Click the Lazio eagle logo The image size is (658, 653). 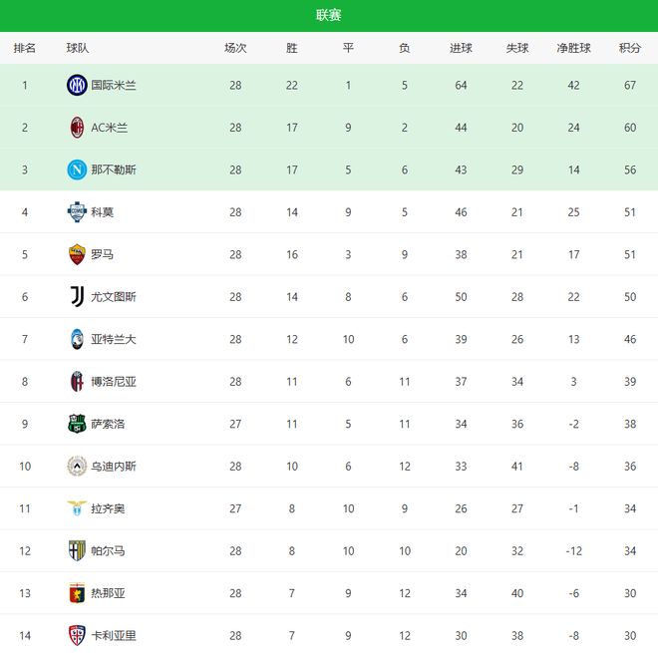77,508
